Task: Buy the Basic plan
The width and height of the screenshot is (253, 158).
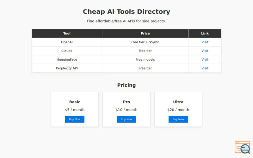Action: point(75,119)
